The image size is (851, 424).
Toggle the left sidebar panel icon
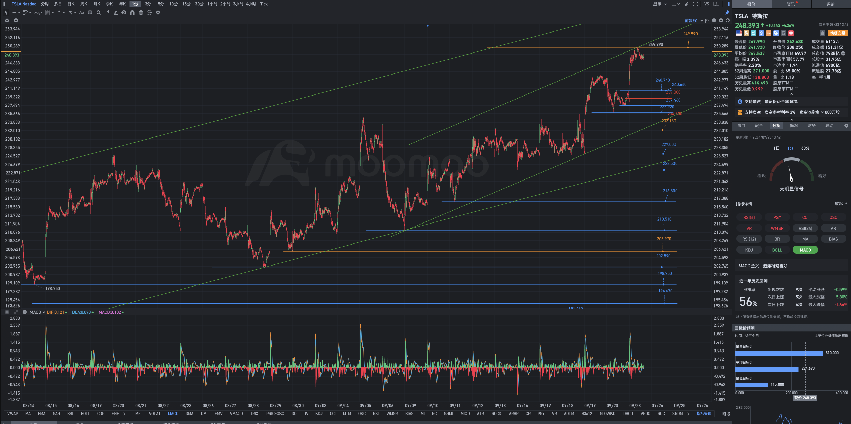pyautogui.click(x=5, y=4)
